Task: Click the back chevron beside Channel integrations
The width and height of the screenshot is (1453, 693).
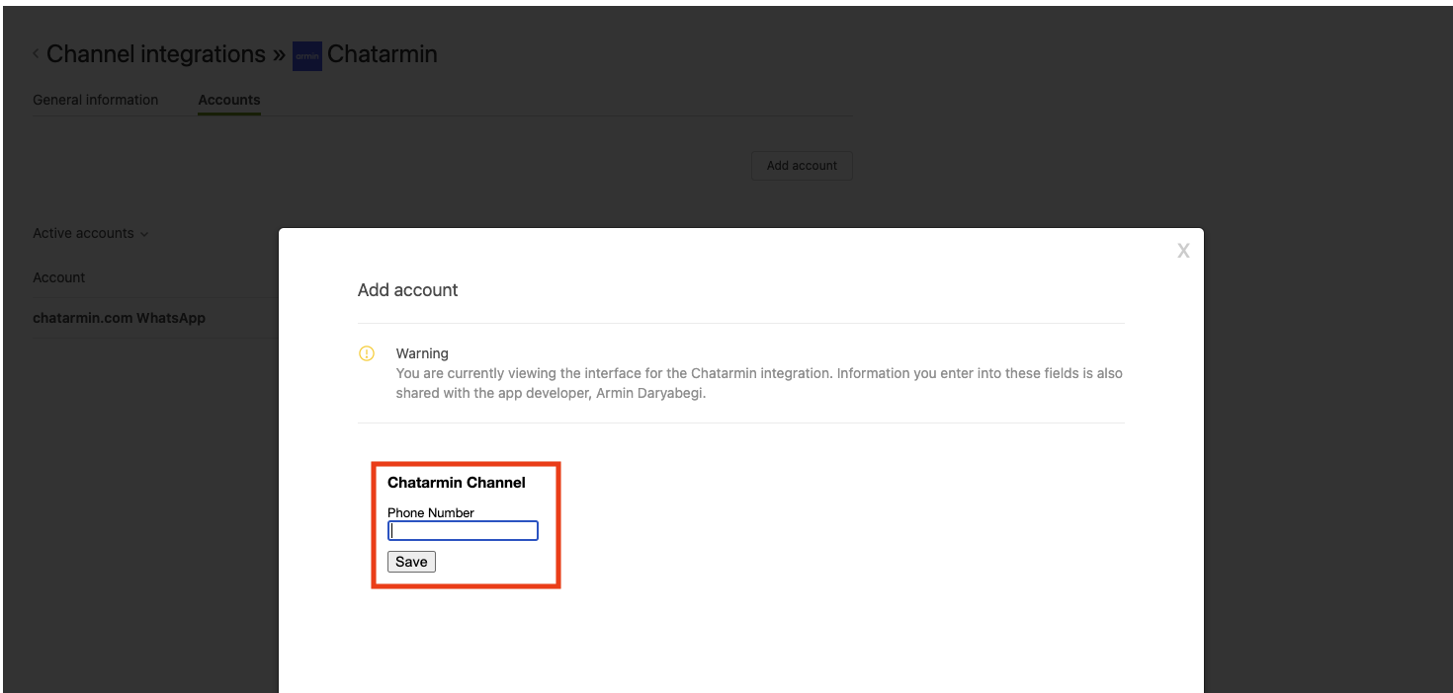Action: point(37,54)
